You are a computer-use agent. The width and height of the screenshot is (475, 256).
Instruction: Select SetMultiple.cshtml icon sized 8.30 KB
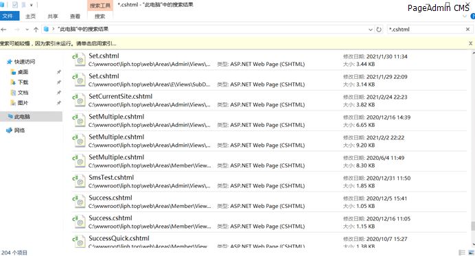[79, 161]
